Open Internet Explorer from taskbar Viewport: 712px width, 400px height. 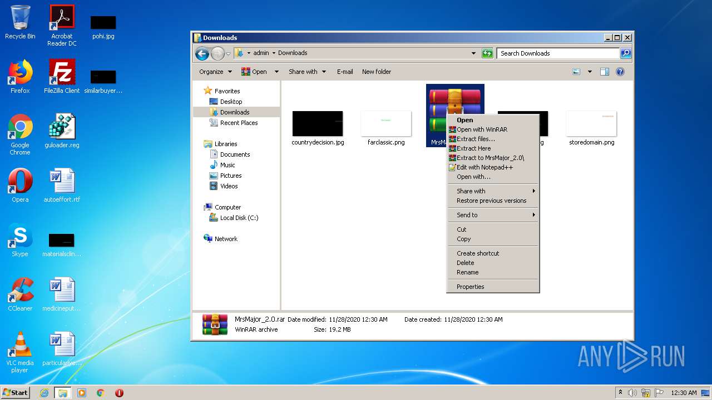click(44, 393)
